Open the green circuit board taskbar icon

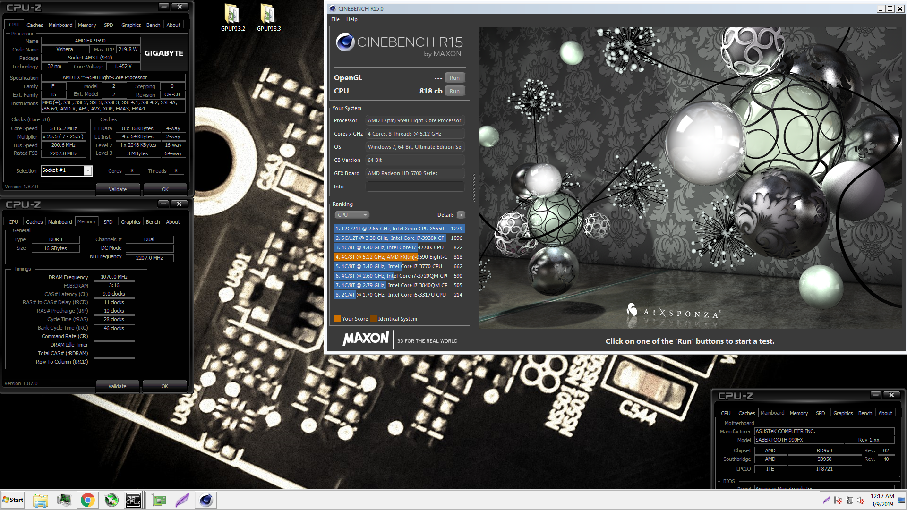(159, 500)
